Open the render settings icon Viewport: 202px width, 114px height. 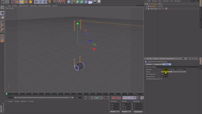(63, 2)
